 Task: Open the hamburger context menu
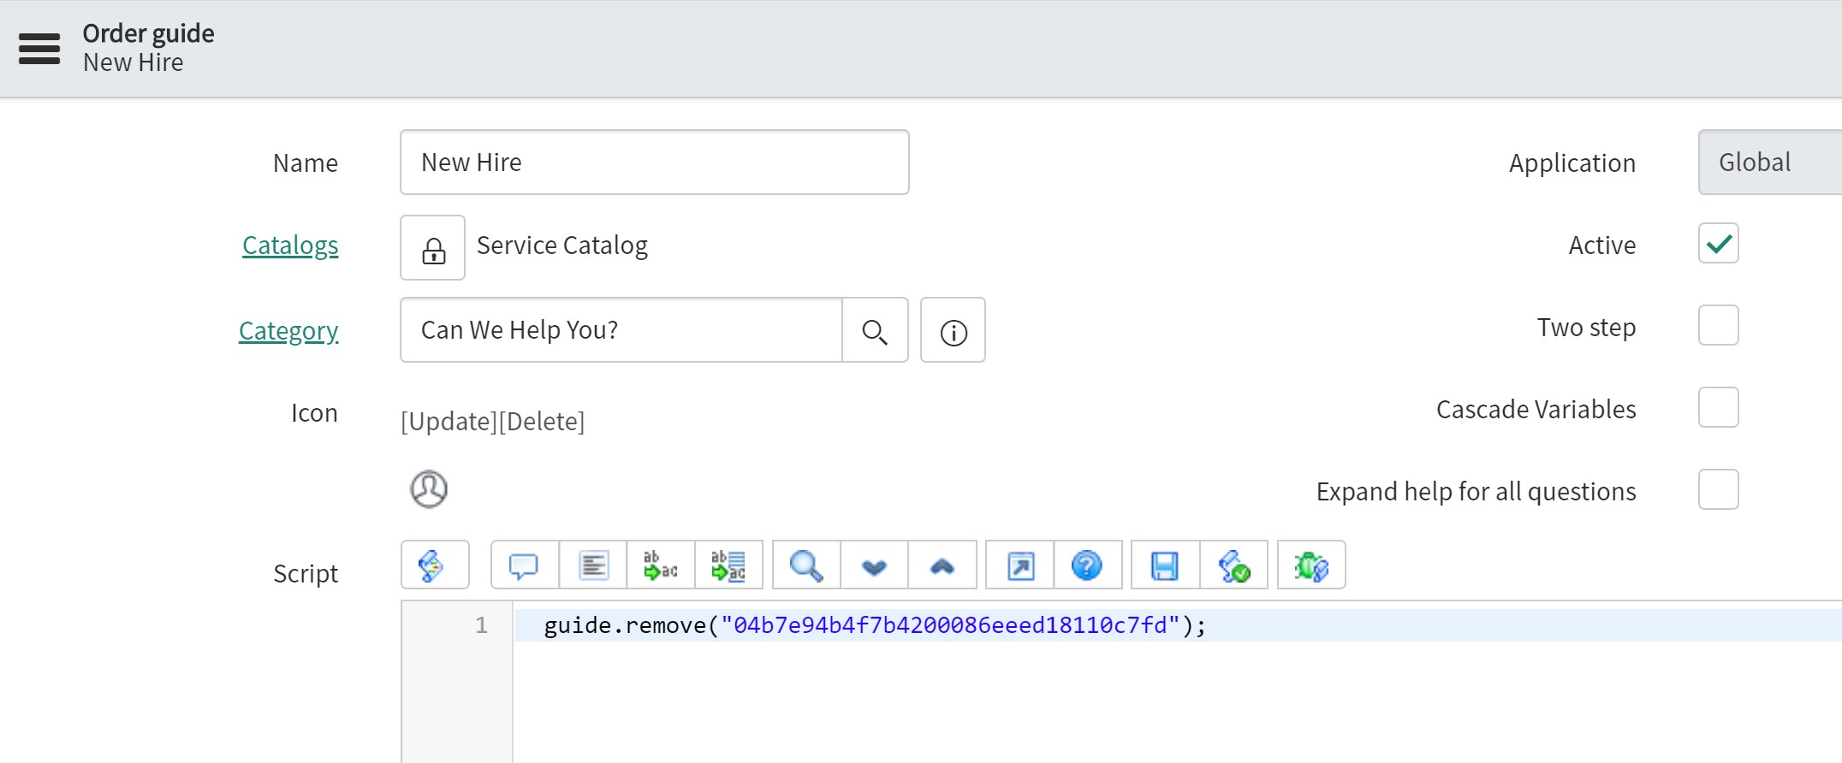39,49
